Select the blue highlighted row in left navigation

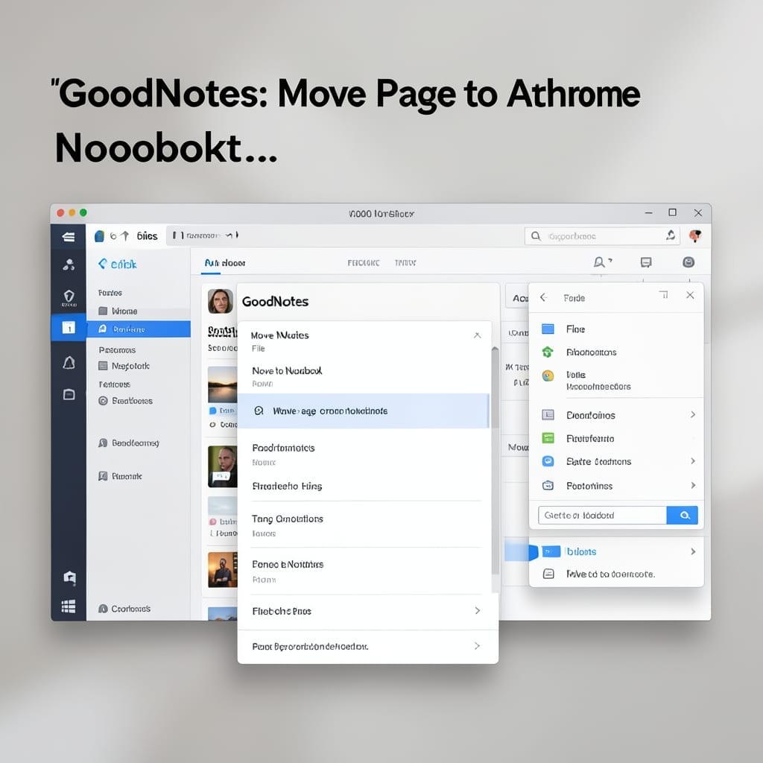(138, 329)
